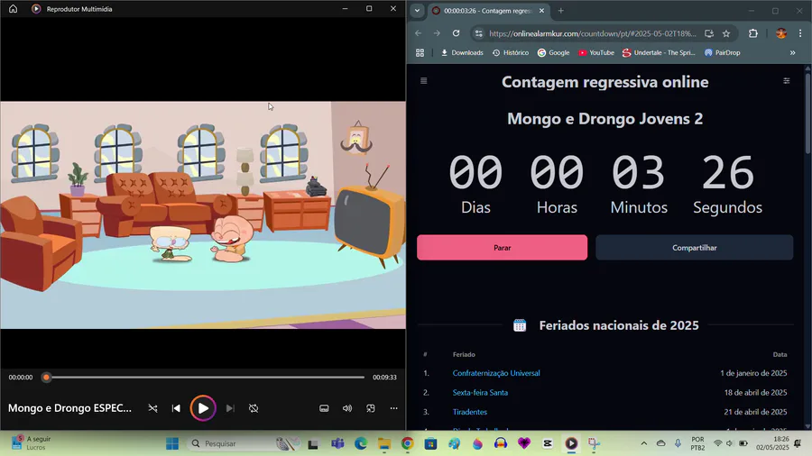Viewport: 812px width, 456px height.
Task: Expand hidden bookmarks chevron
Action: (x=792, y=53)
